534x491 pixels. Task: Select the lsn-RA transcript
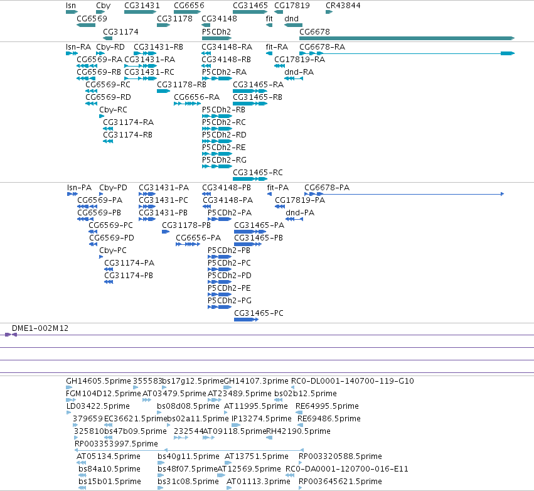[x=72, y=53]
